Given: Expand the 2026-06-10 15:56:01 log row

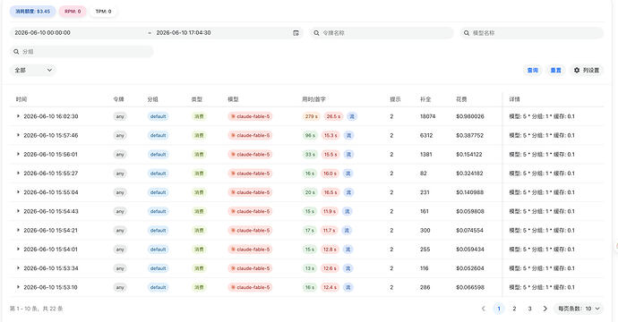Looking at the screenshot, I should (18, 154).
